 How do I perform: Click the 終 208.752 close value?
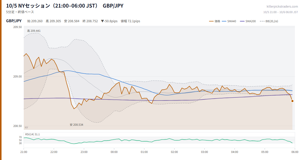coord(90,21)
